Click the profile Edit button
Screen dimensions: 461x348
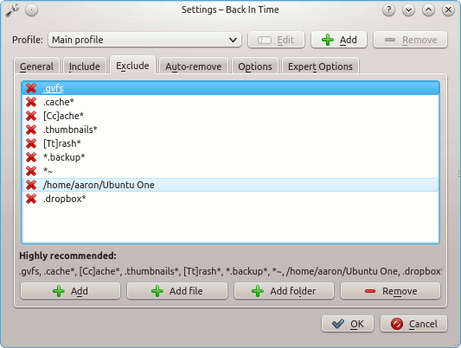(x=277, y=40)
